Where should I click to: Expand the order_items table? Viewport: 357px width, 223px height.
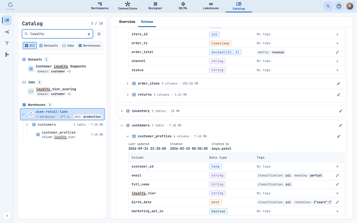(128, 84)
